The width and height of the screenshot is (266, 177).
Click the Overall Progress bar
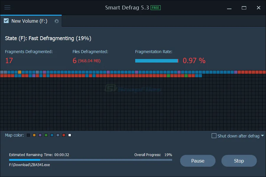click(91, 160)
